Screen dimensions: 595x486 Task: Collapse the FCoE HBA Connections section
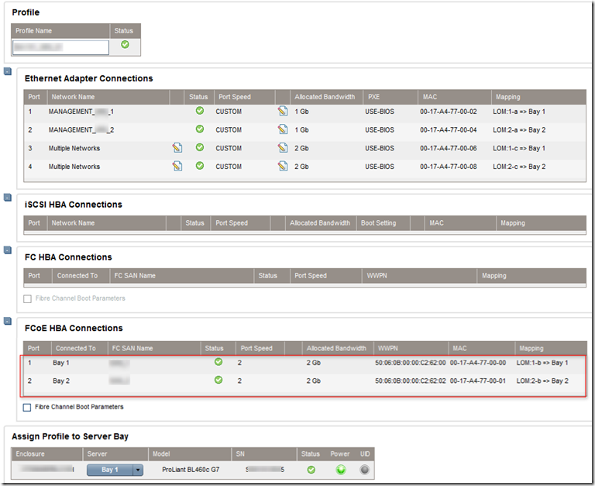(x=8, y=321)
